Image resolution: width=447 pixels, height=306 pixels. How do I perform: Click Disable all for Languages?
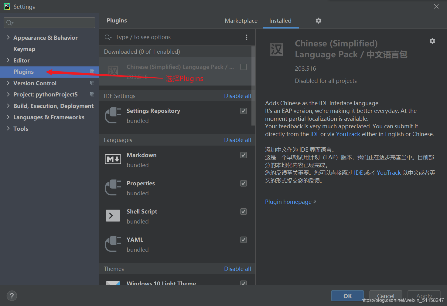pyautogui.click(x=237, y=140)
